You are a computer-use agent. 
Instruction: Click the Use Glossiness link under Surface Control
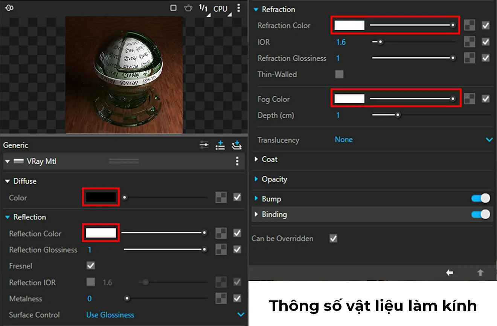tap(110, 315)
